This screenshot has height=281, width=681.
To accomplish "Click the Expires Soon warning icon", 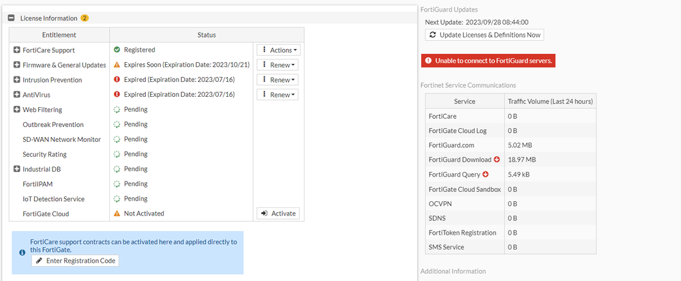I will pos(117,65).
